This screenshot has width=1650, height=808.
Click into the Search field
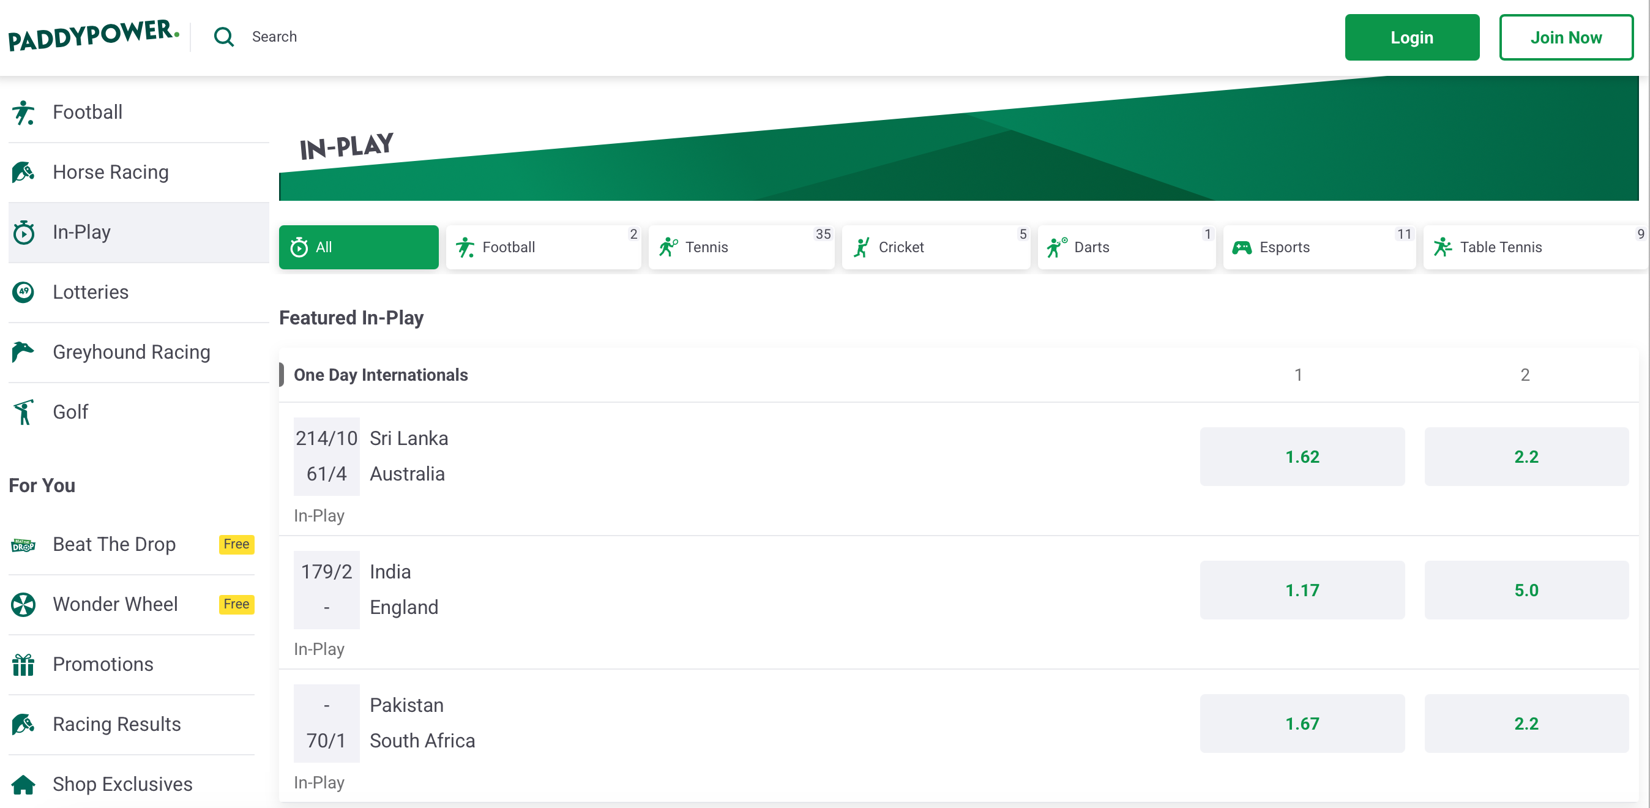pos(274,37)
